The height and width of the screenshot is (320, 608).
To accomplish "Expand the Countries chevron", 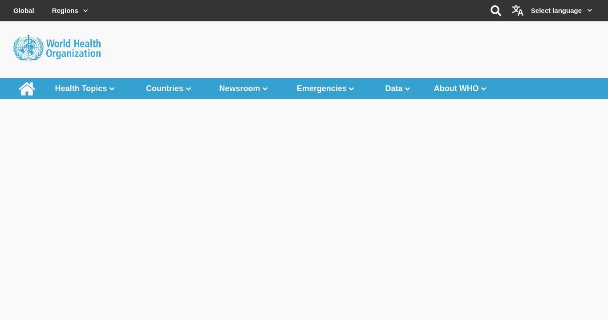I will [188, 89].
